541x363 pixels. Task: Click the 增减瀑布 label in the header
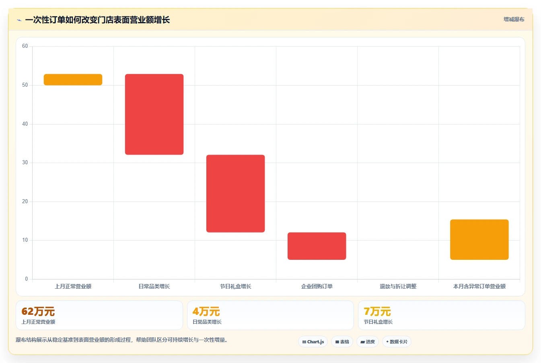click(514, 19)
